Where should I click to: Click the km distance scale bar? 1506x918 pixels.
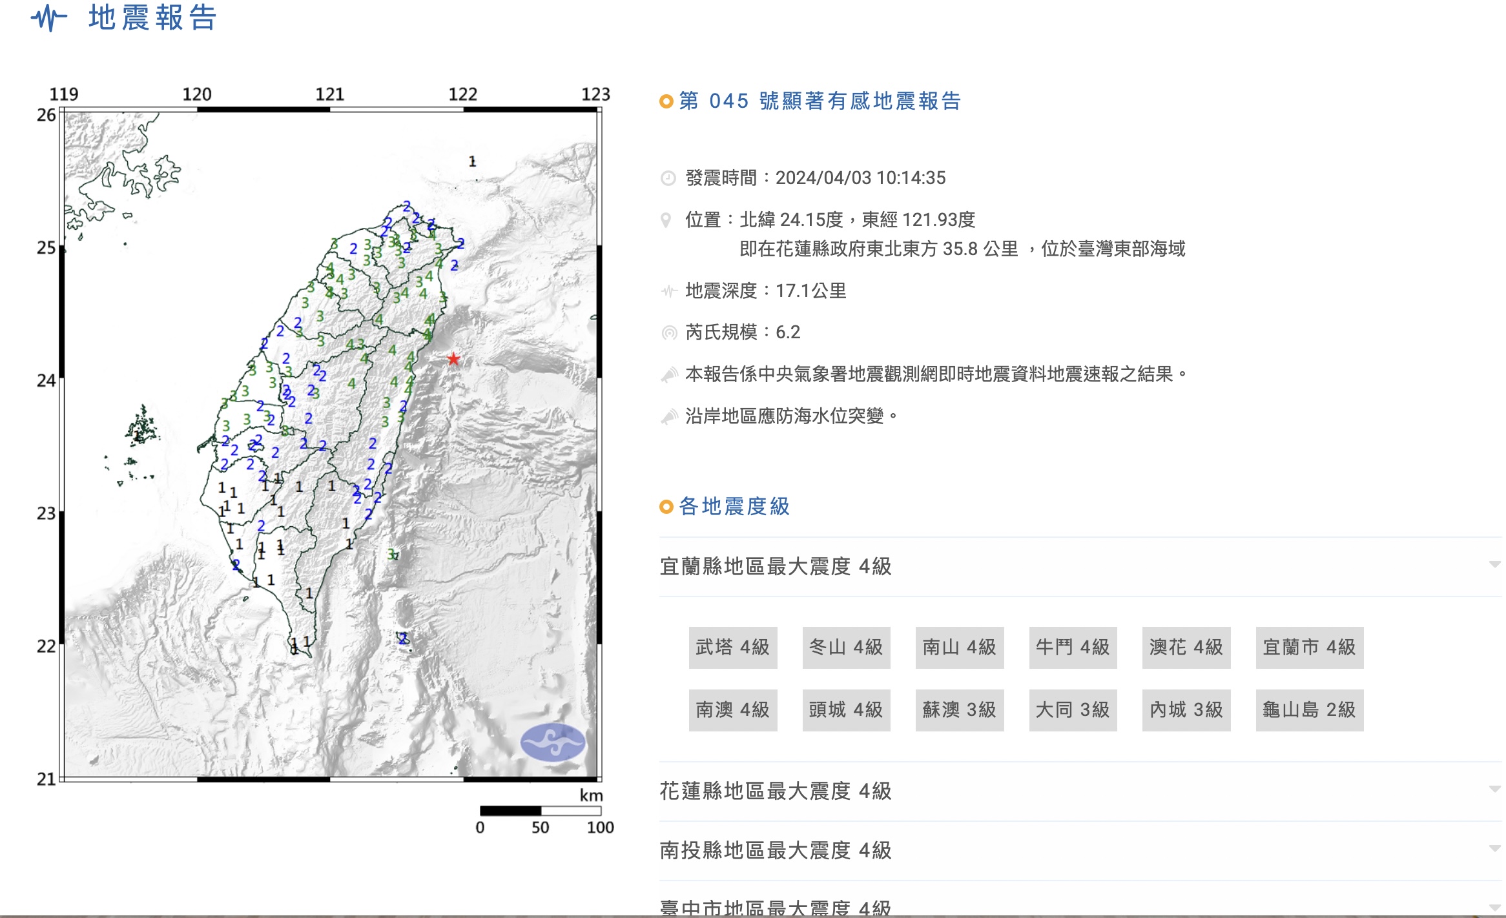(541, 811)
